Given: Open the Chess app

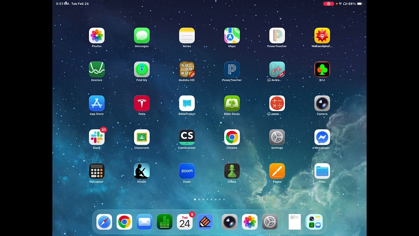Looking at the screenshot, I should pos(232,171).
